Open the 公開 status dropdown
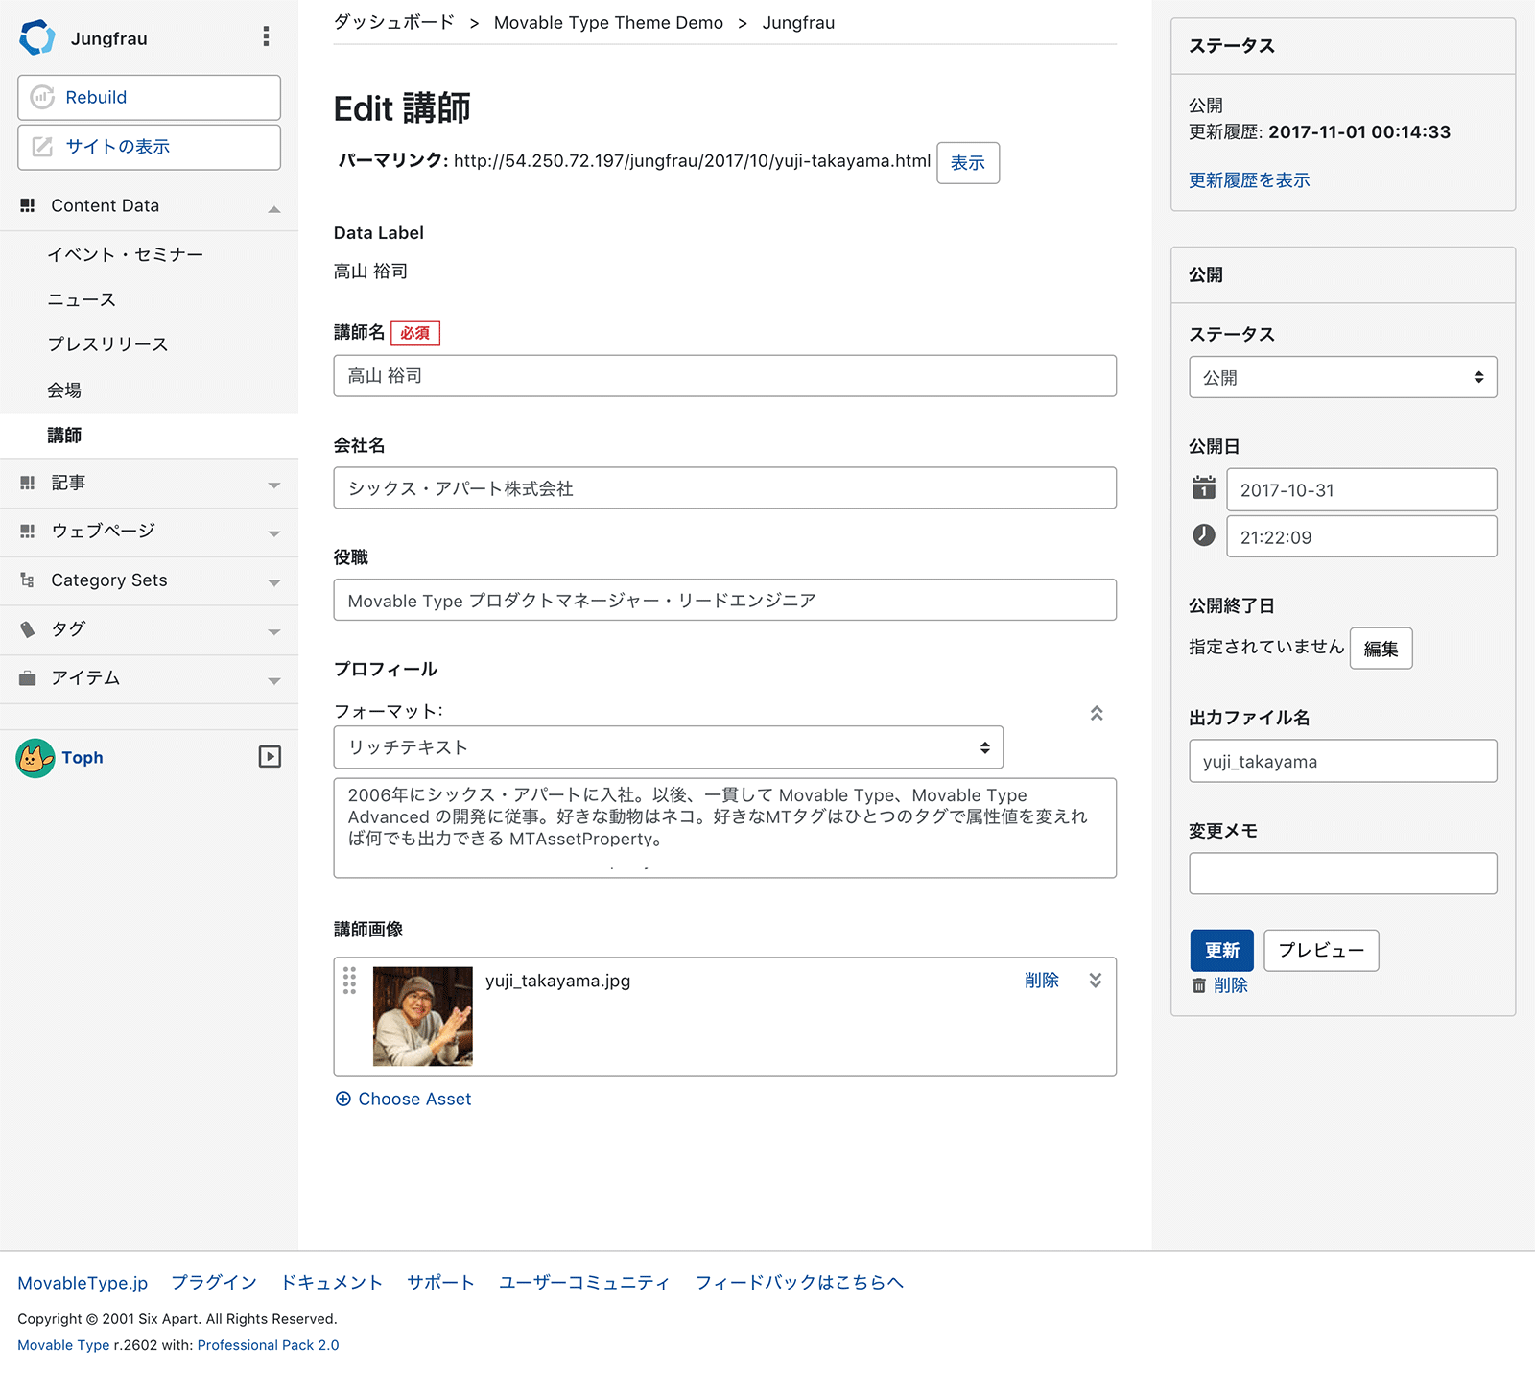Screen dimensions: 1535x1396 [1342, 377]
